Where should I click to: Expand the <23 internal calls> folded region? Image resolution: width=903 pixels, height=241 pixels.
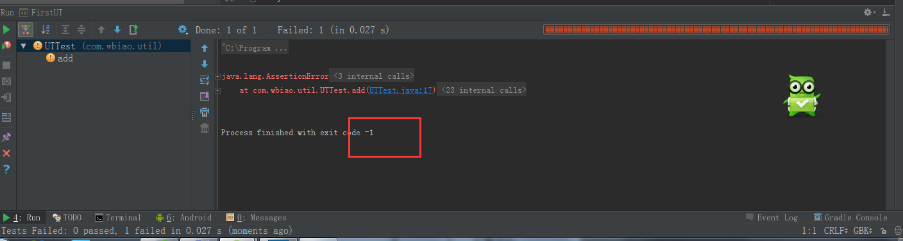pyautogui.click(x=482, y=90)
